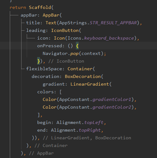Click 'topLeft' alignment constant
Viewport: 157px width, 158px height.
(94, 122)
